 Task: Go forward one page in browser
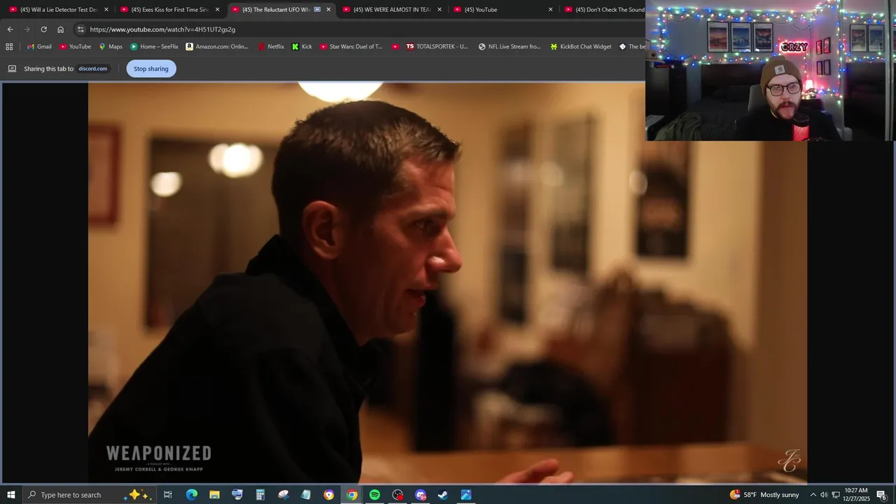click(27, 29)
